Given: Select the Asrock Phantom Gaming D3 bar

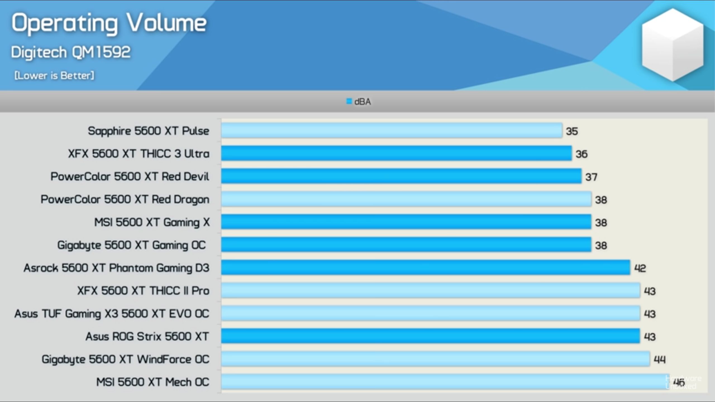Looking at the screenshot, I should 425,267.
